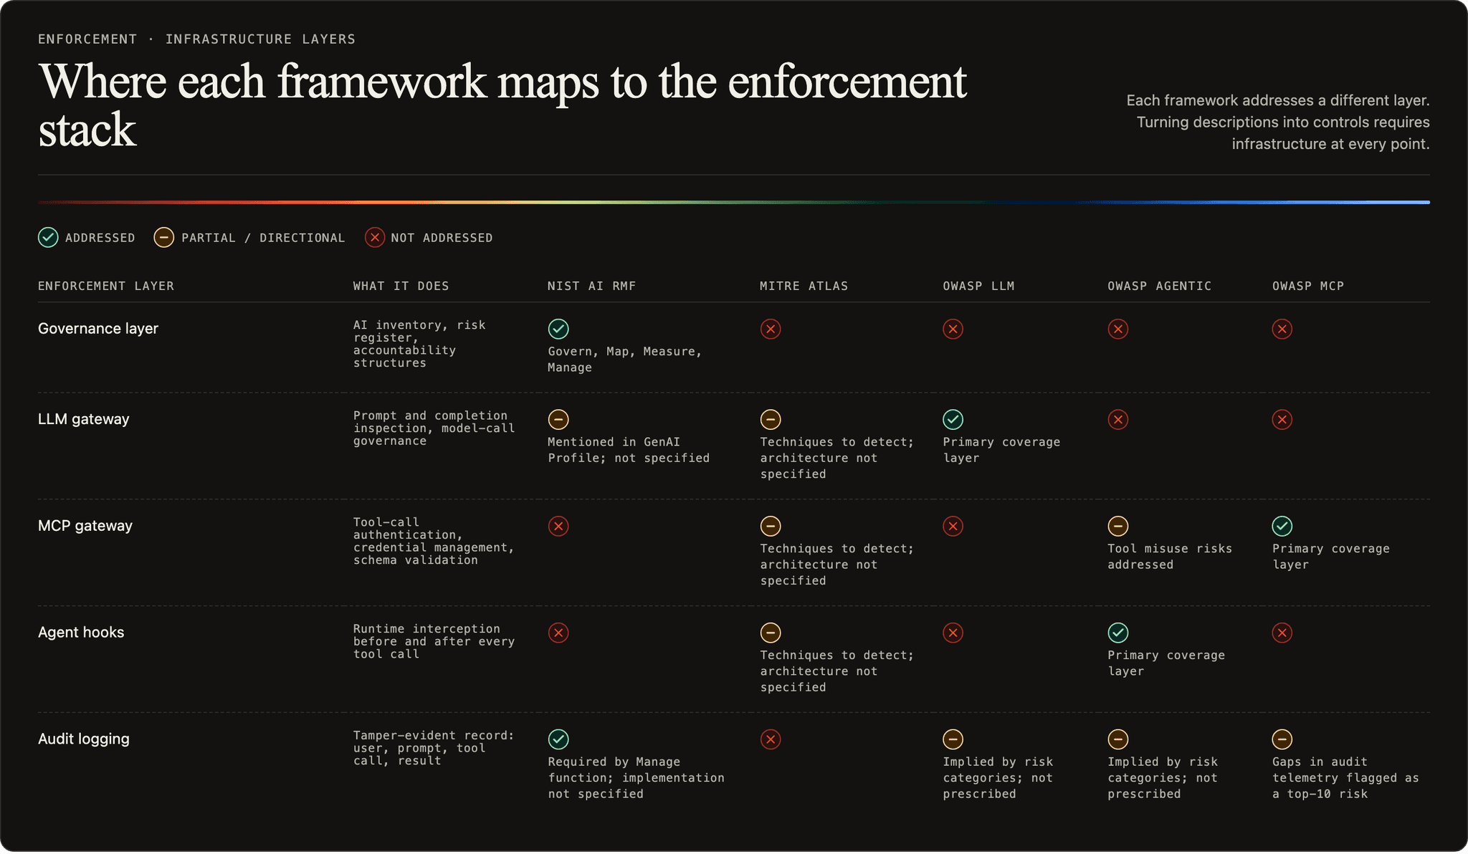1468x854 pixels.
Task: Click the Enforcement Layer column header
Action: pos(106,286)
